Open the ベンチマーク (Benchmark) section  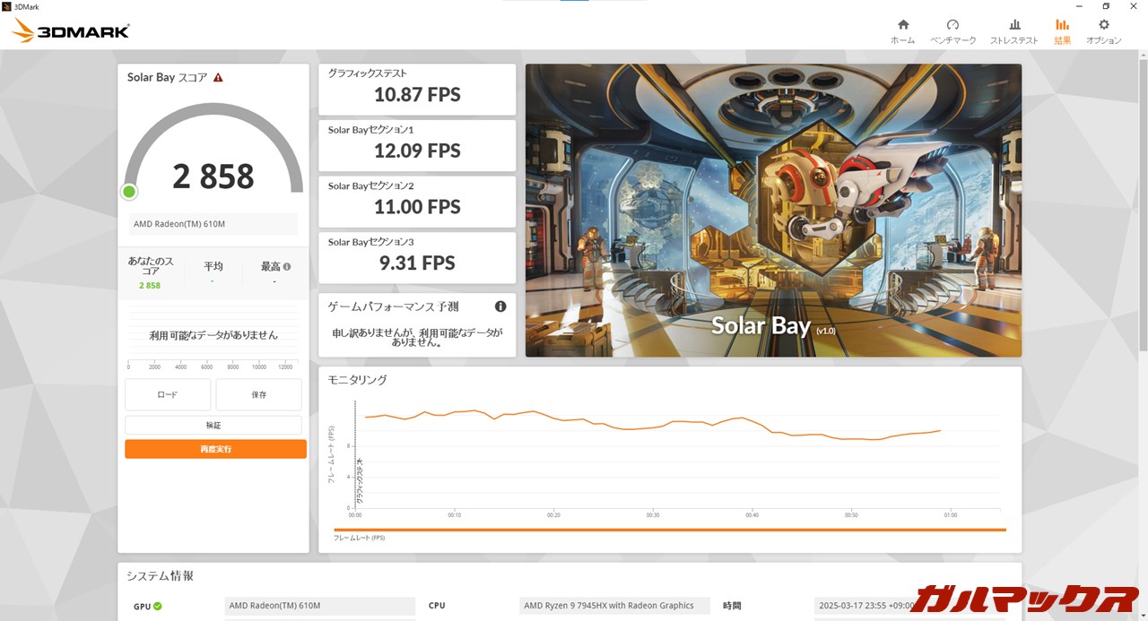point(952,31)
